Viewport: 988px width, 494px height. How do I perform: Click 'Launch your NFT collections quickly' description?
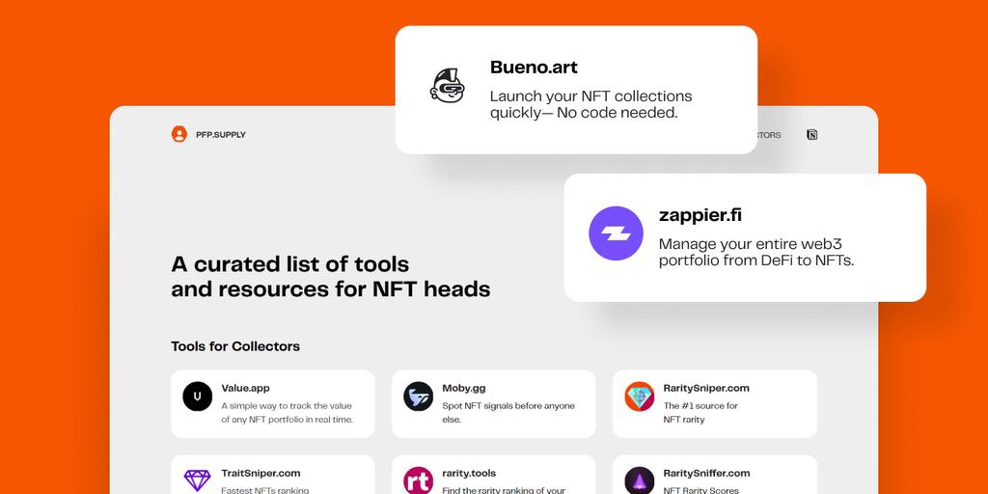pos(591,104)
